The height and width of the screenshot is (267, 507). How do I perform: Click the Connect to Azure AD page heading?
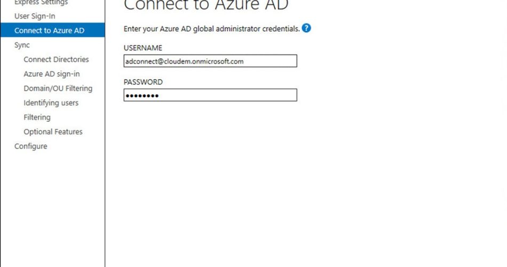point(206,5)
